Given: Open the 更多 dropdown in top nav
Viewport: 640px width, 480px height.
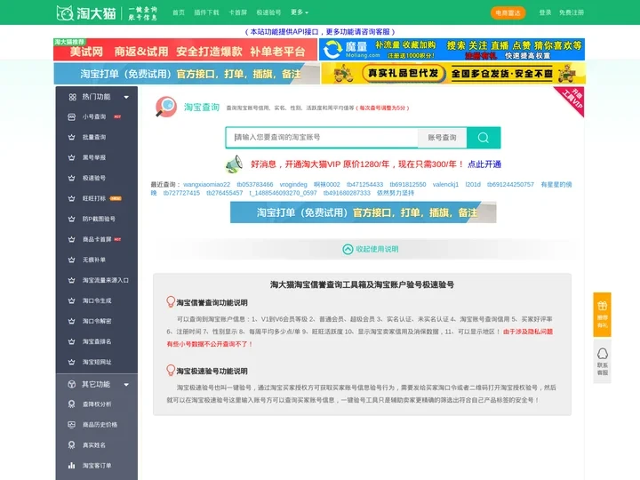Looking at the screenshot, I should (x=300, y=12).
